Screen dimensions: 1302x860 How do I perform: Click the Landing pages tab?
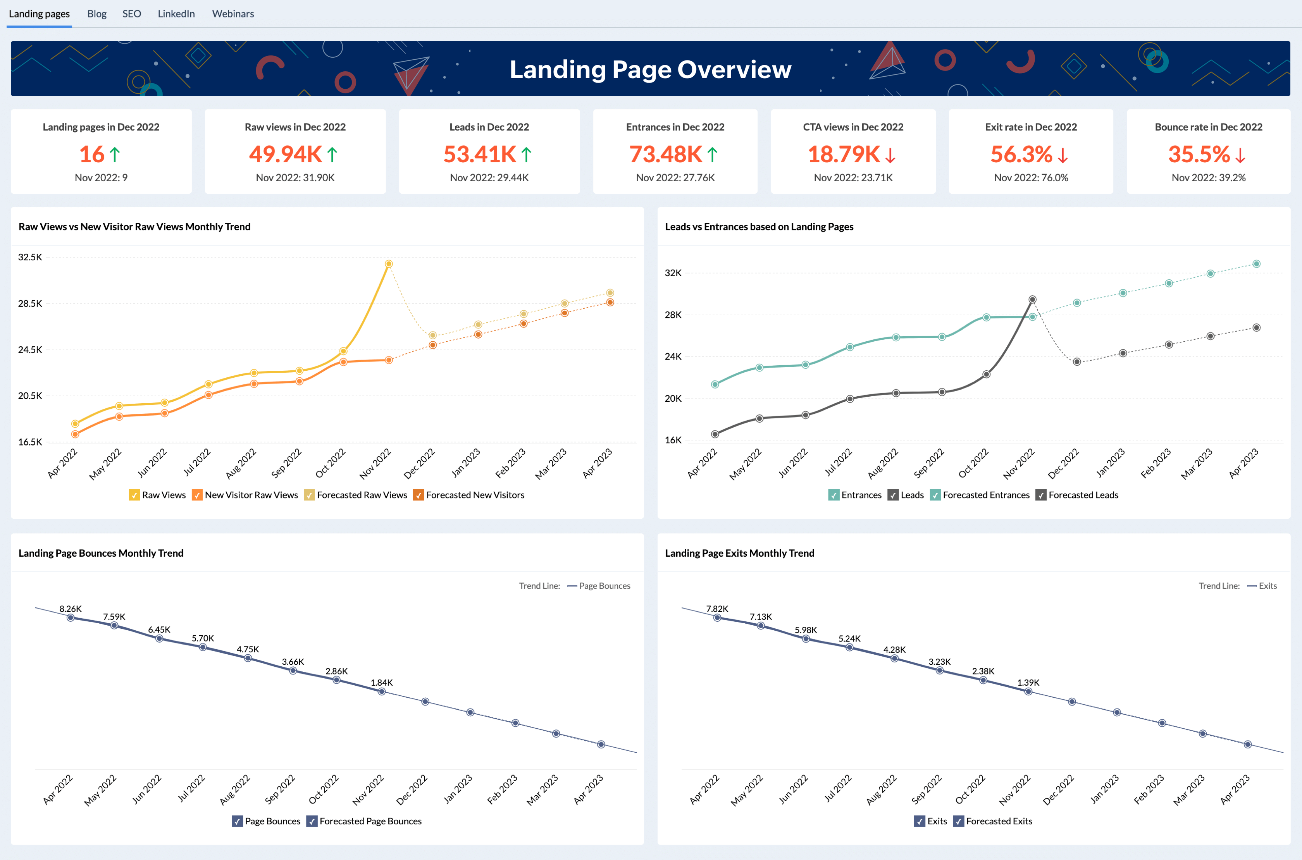pos(40,14)
